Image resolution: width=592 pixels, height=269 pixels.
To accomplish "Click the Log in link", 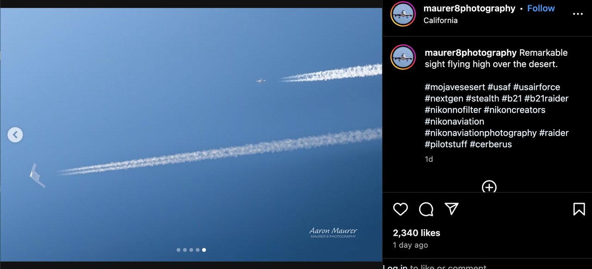I will (395, 266).
